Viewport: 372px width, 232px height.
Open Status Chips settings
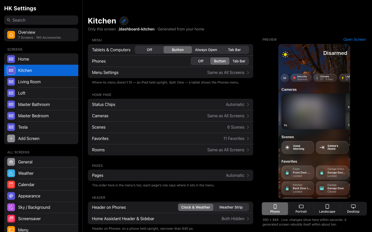171,104
